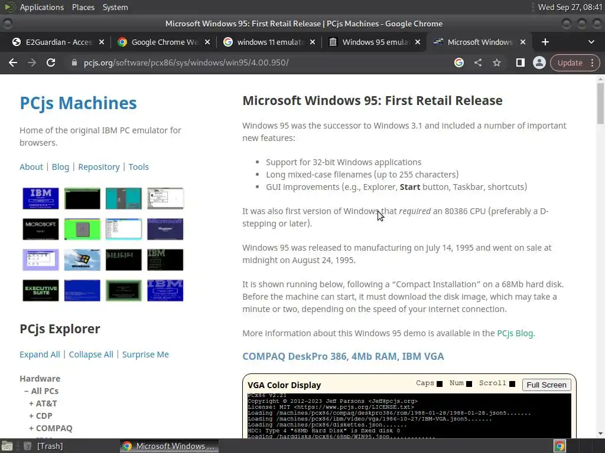
Task: Go back using the browser back arrow
Action: (13, 63)
